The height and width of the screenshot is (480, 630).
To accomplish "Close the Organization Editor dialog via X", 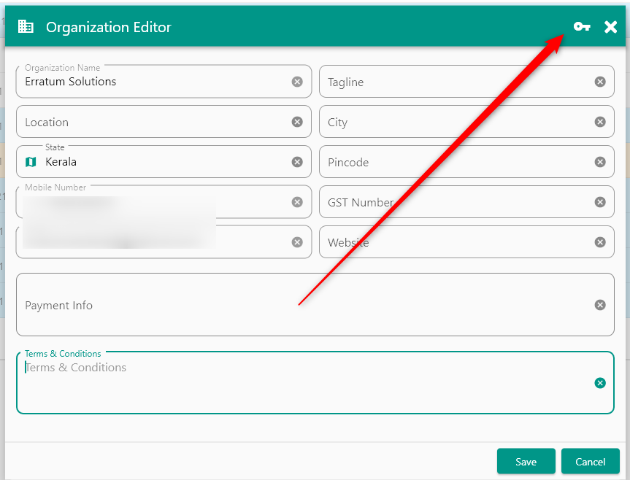I will coord(610,27).
